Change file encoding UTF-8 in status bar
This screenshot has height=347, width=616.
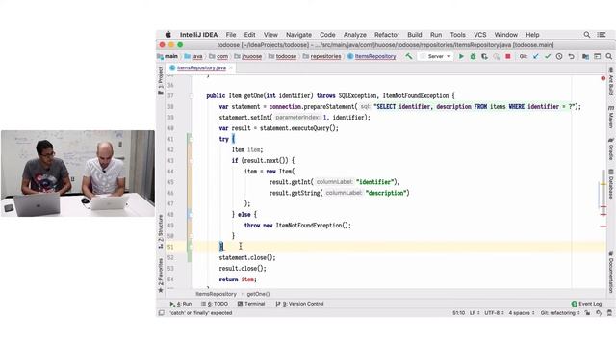tap(494, 313)
